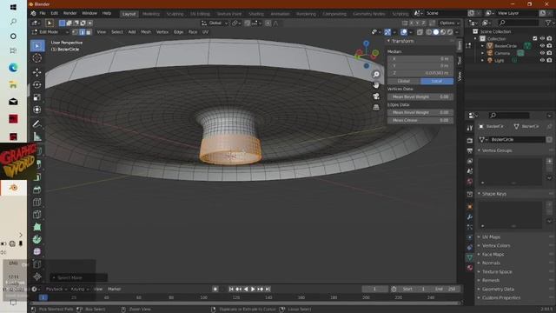Open Tool settings properties icon
This screenshot has height=313, width=556.
click(470, 128)
